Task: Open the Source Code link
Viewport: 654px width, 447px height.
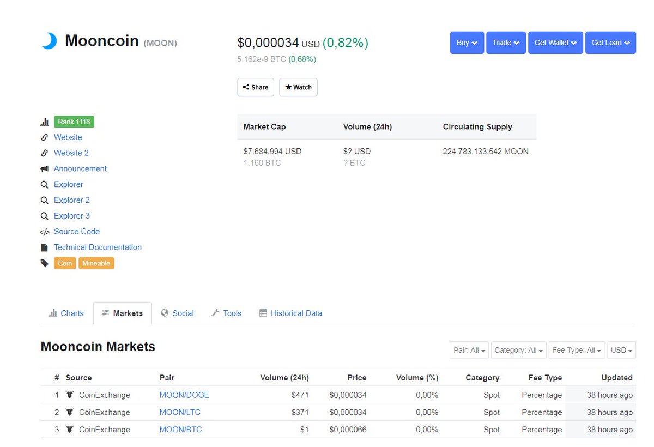Action: pos(77,232)
